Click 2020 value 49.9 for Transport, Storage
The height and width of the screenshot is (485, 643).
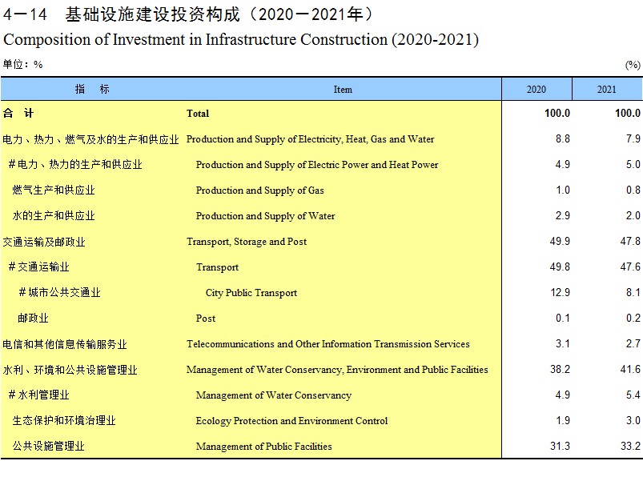[x=560, y=241]
